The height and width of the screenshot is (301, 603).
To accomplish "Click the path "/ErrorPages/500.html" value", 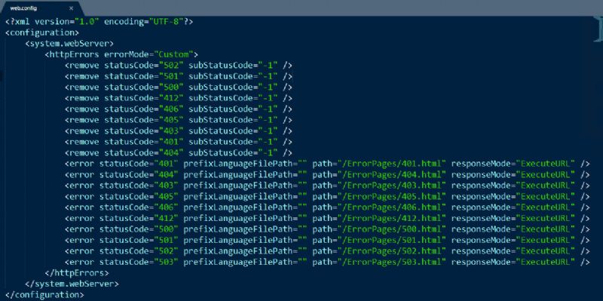I will pos(392,229).
